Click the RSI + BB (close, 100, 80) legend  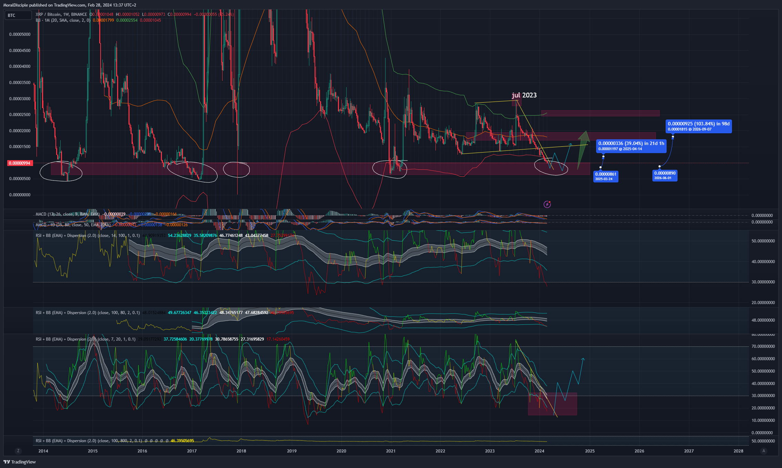(x=88, y=313)
